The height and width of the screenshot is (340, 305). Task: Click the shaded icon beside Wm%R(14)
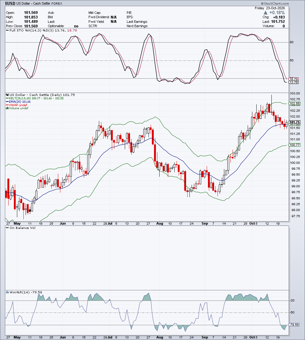pos(7,292)
